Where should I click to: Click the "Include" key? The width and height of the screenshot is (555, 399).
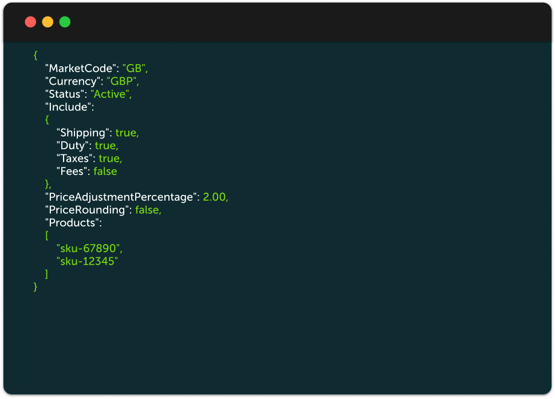point(69,107)
